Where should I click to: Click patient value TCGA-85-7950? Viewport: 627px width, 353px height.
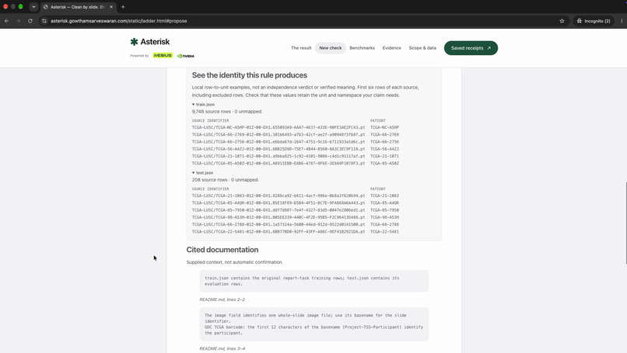(384, 209)
